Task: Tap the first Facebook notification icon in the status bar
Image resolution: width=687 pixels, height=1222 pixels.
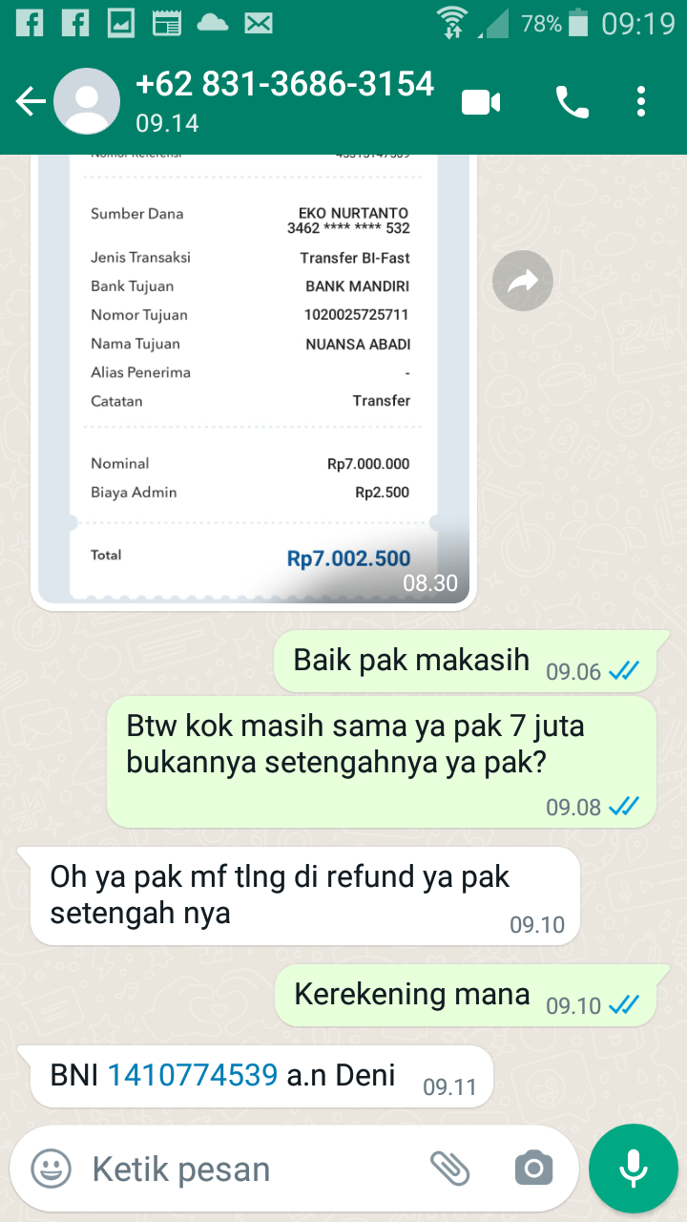Action: click(x=30, y=23)
